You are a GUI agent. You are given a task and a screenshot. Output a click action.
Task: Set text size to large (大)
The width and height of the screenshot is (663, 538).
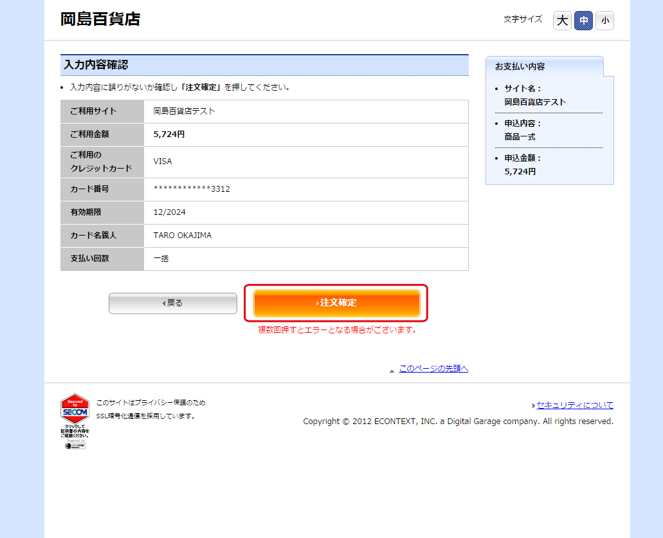(x=562, y=21)
